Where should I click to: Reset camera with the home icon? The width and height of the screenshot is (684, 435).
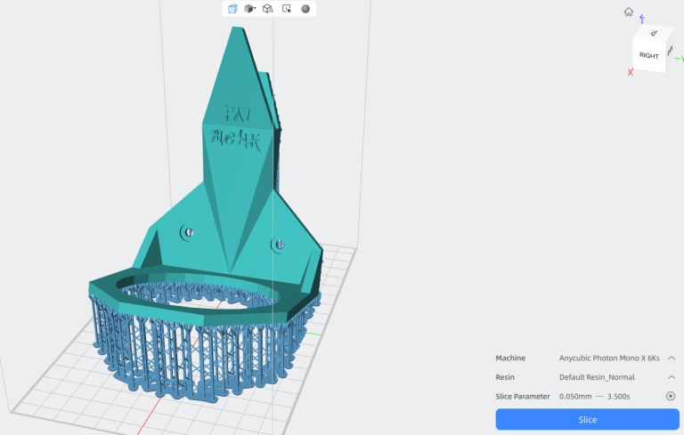coord(629,12)
